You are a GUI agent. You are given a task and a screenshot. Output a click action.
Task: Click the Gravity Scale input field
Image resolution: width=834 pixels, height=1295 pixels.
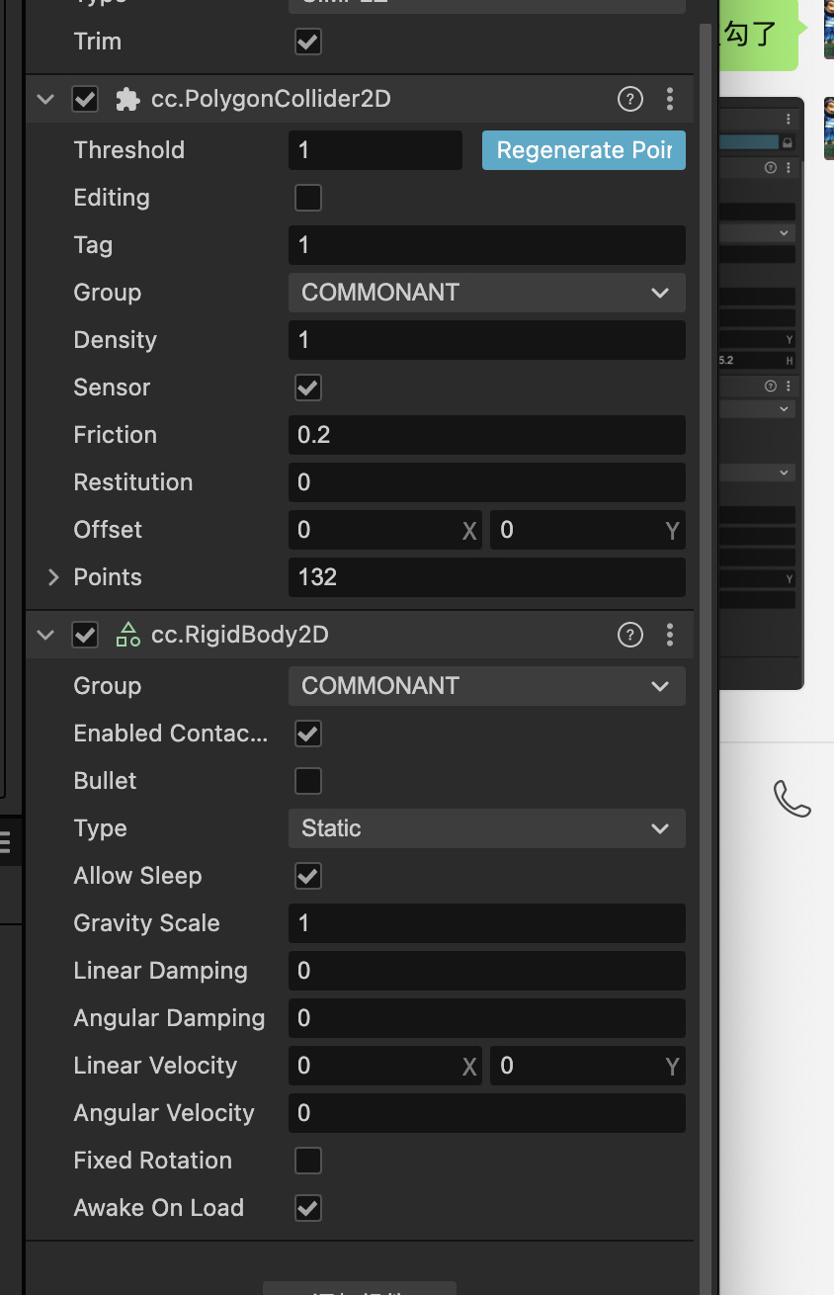486,923
